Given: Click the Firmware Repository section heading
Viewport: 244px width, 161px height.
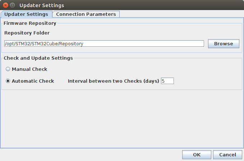Looking at the screenshot, I should tap(30, 23).
